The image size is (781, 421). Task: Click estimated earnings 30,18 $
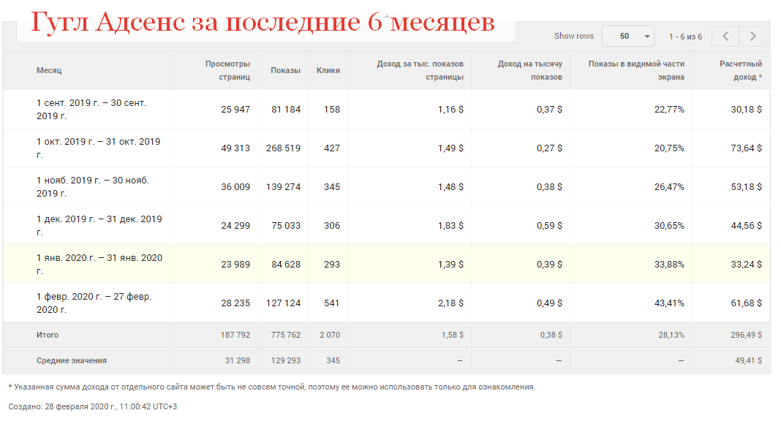click(x=746, y=110)
